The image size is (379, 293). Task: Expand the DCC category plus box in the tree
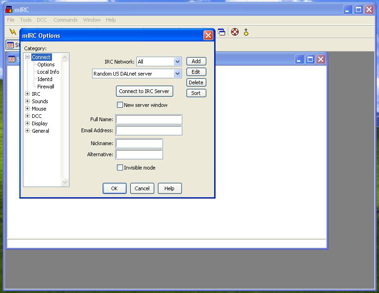(x=28, y=116)
